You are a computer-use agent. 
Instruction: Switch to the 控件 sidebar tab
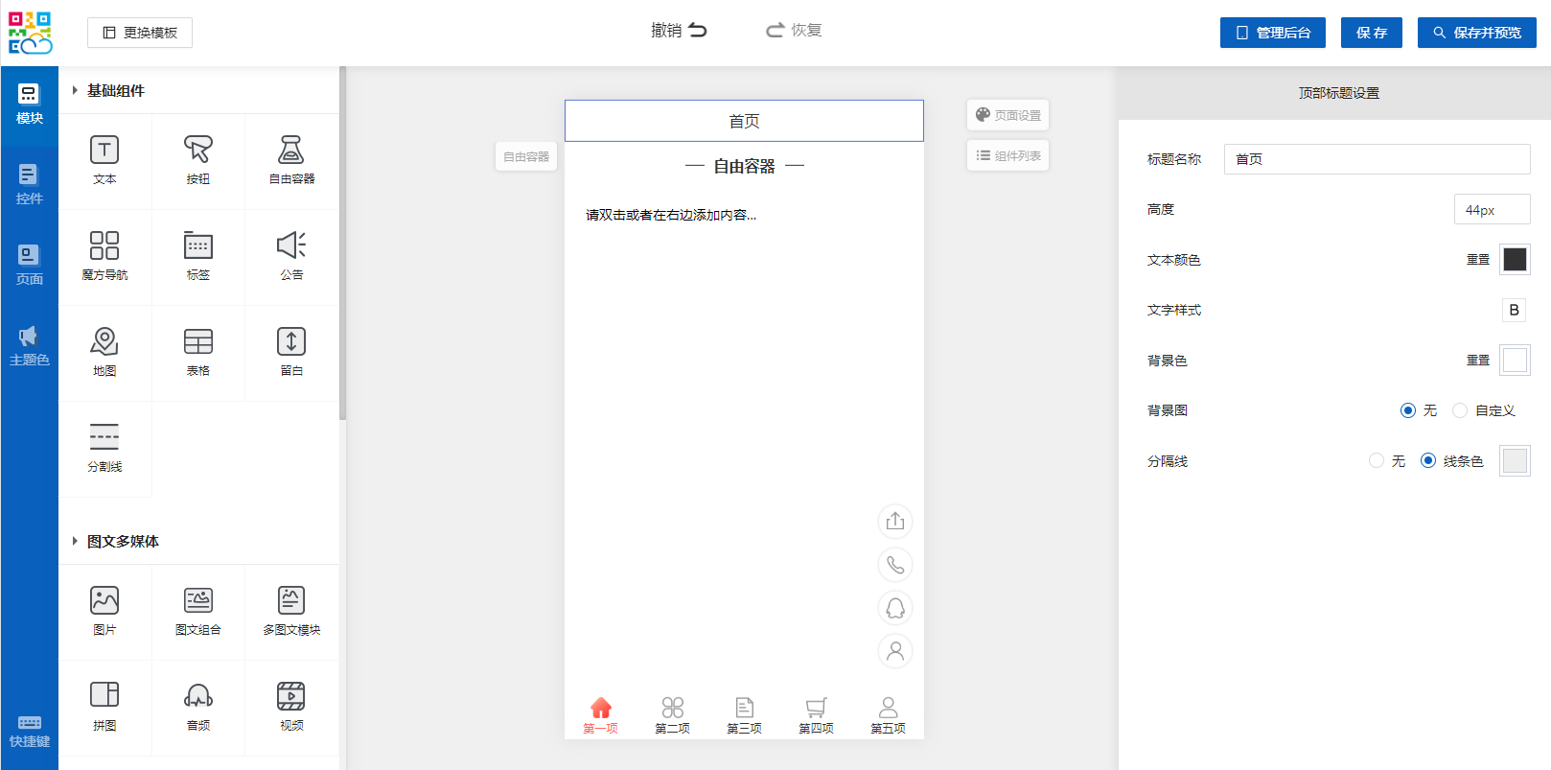(x=29, y=184)
